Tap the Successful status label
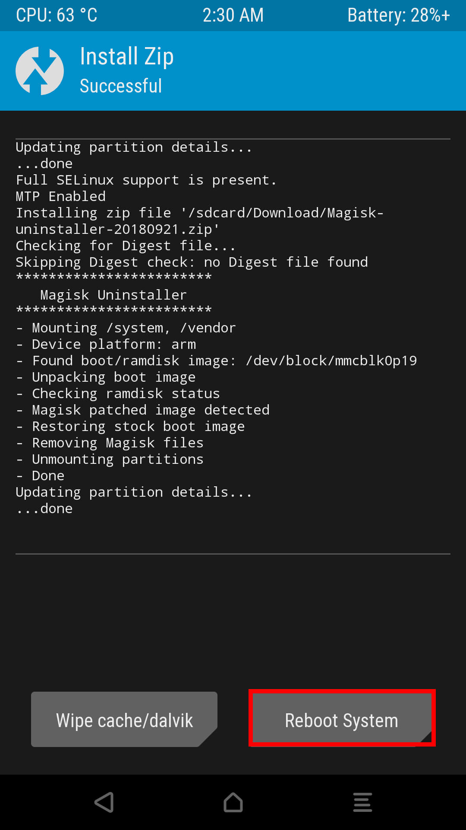This screenshot has height=830, width=466. pos(121,86)
